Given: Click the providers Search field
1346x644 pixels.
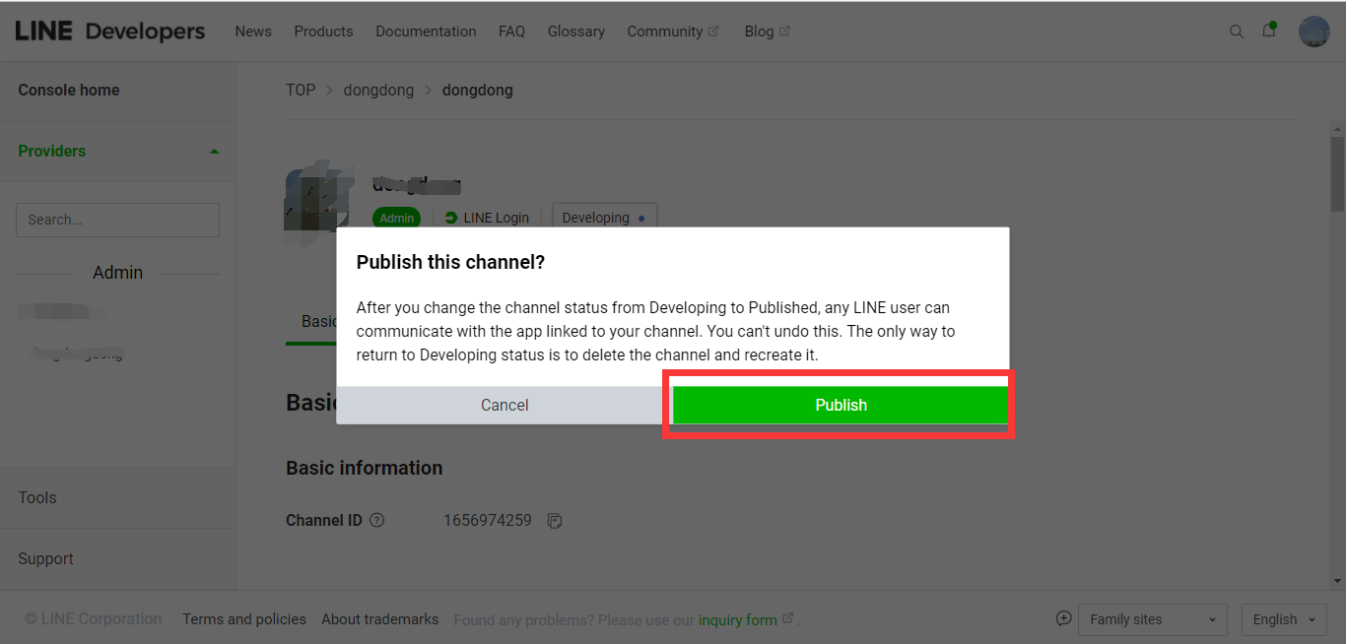Looking at the screenshot, I should coord(117,220).
